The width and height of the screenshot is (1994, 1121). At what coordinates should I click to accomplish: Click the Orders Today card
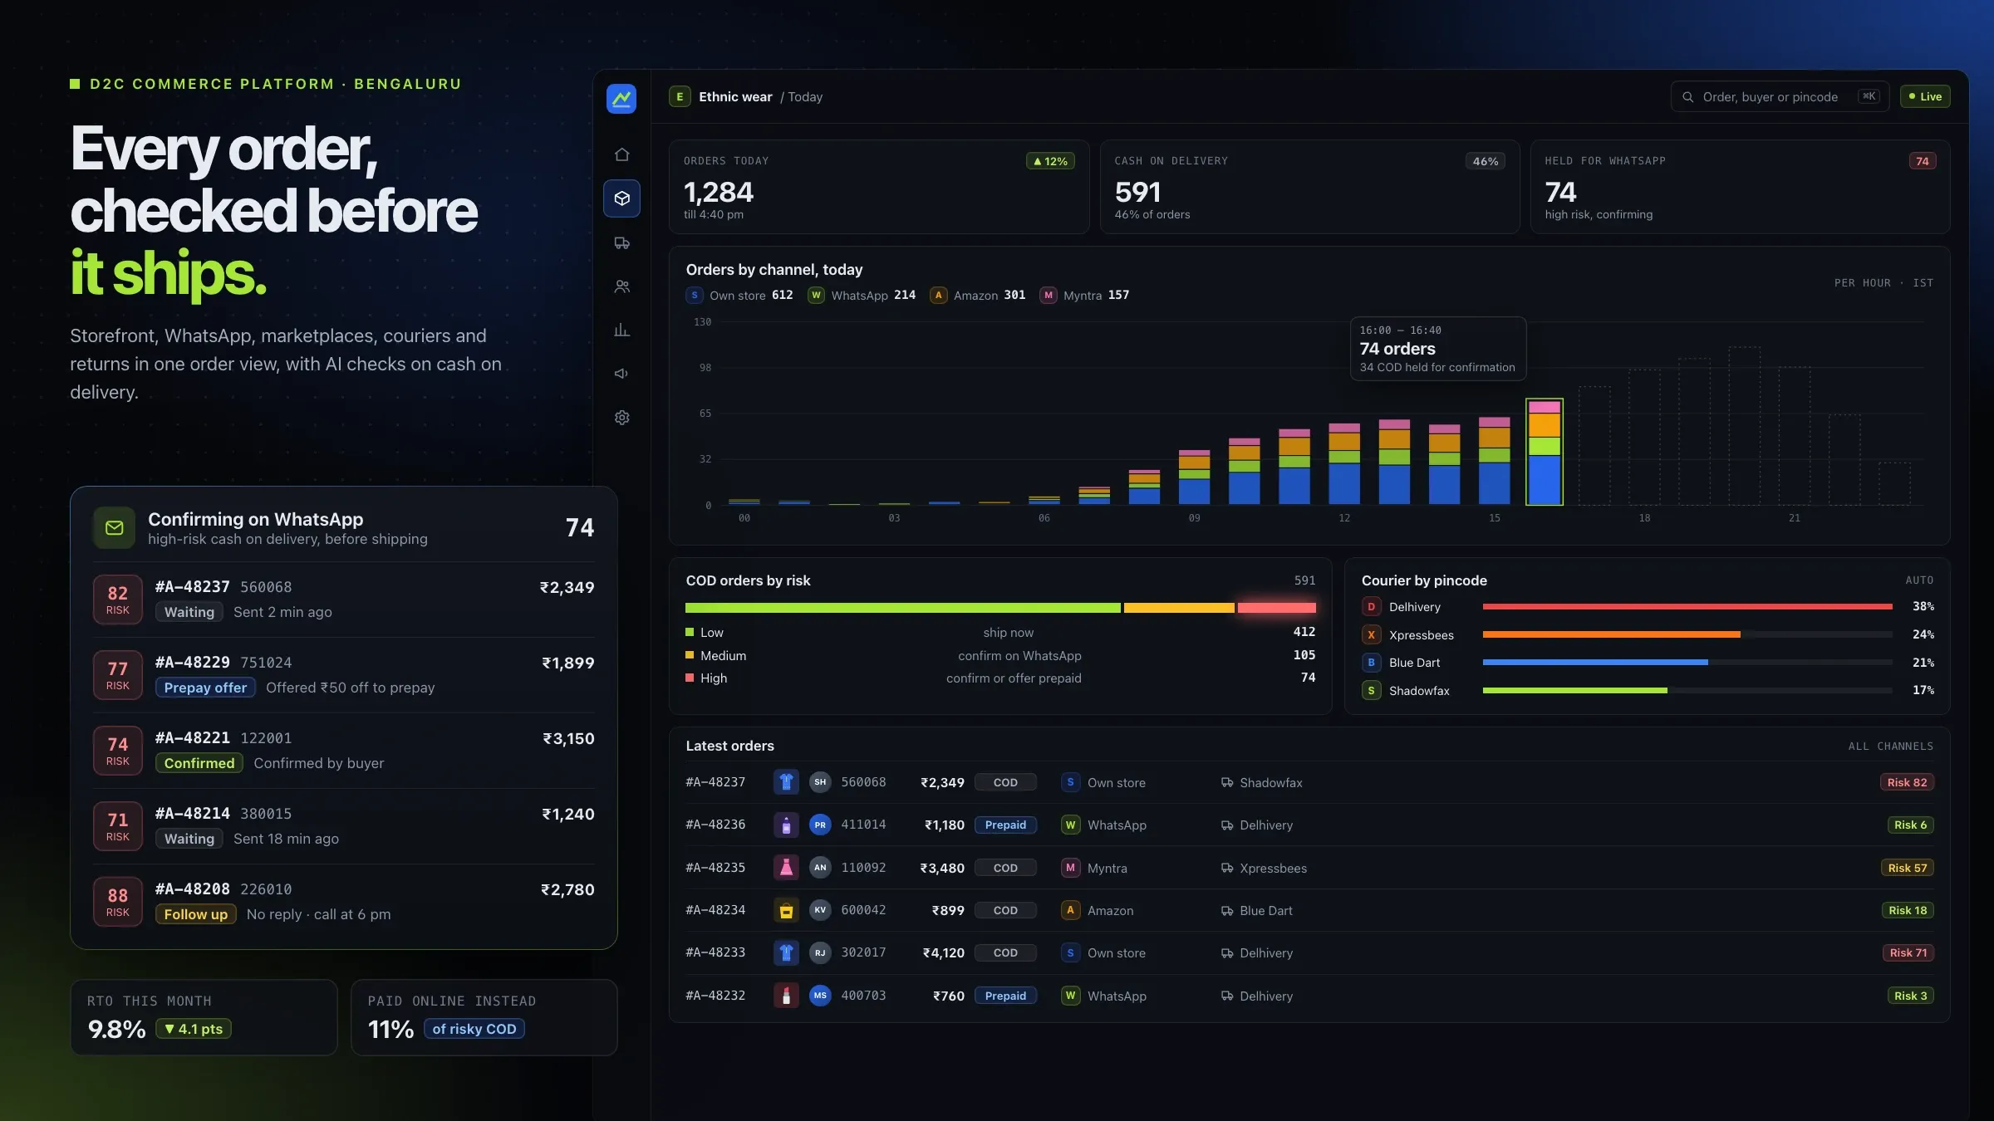[879, 187]
